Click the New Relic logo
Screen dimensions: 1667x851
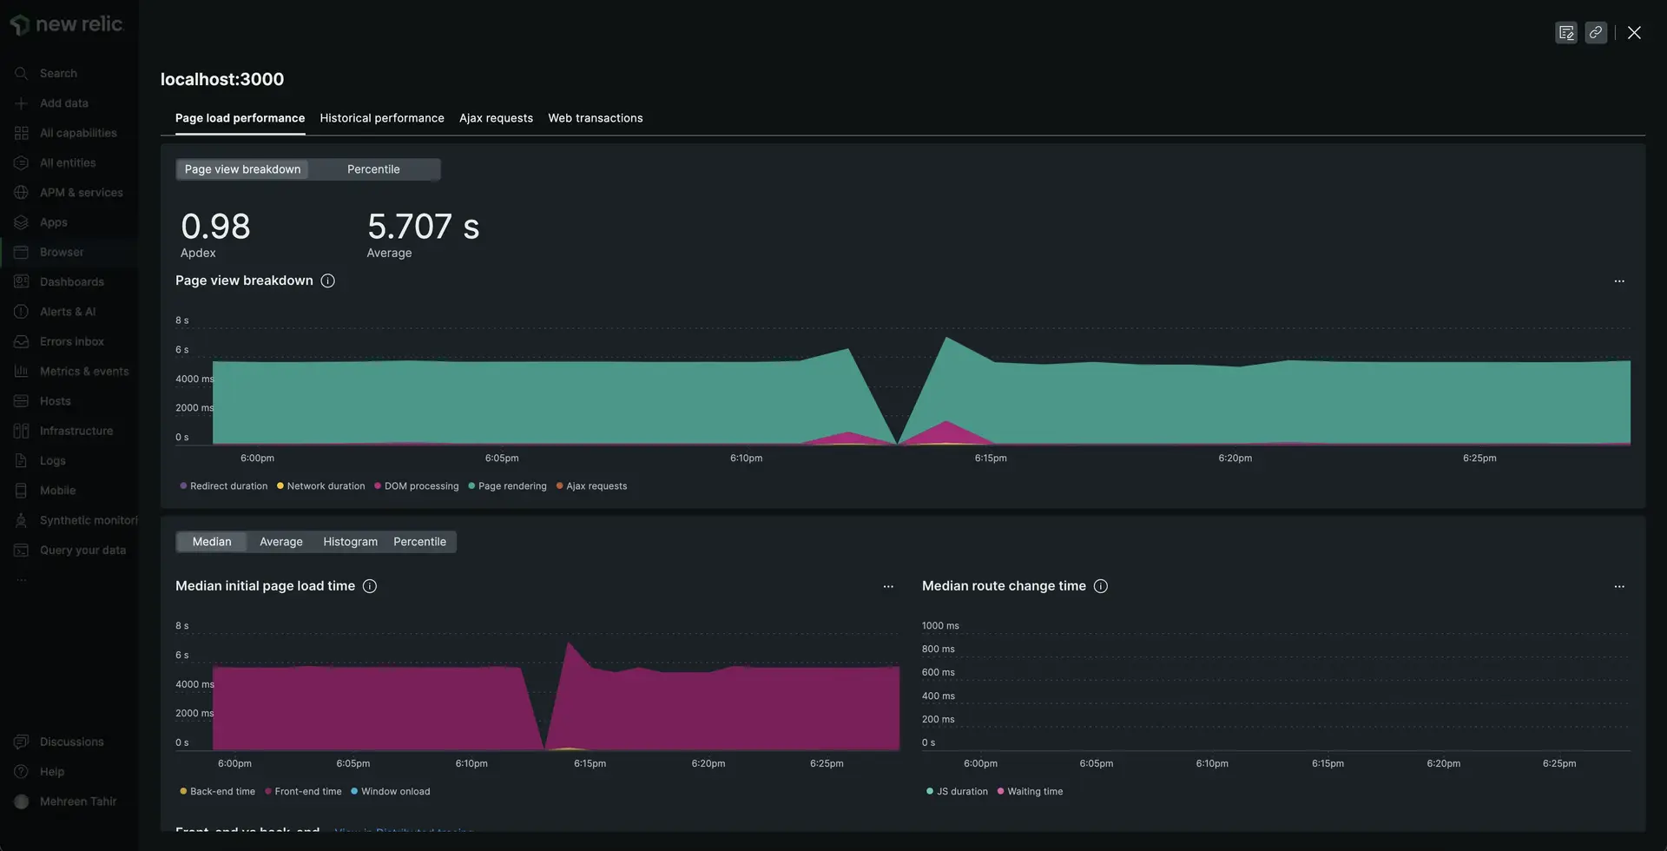[66, 24]
